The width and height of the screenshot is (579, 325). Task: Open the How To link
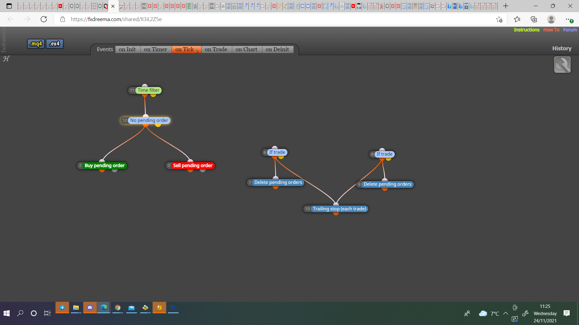(x=551, y=30)
